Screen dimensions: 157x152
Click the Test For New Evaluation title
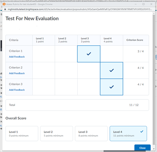[x=32, y=18]
